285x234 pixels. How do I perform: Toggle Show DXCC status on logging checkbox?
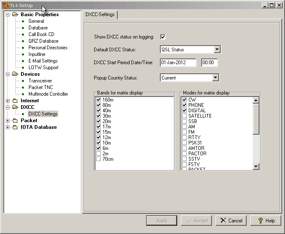coord(163,37)
